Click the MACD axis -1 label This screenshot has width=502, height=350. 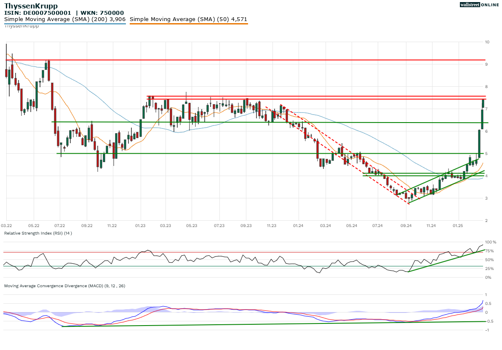(487, 330)
